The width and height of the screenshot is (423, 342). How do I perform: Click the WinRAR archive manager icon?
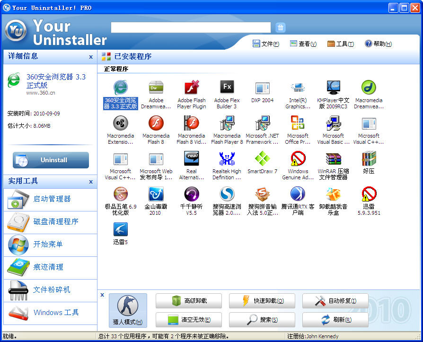point(333,159)
